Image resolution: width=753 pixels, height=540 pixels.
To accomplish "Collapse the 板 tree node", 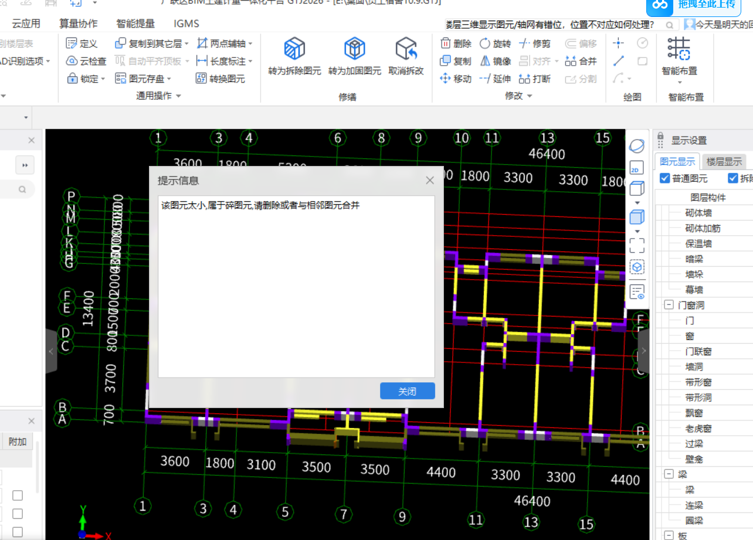I will coord(668,535).
